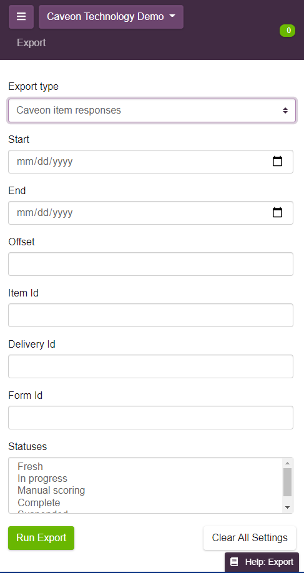Click the Statuses list scroll down arrow
Viewport: 304px width, 573px height.
(x=287, y=507)
